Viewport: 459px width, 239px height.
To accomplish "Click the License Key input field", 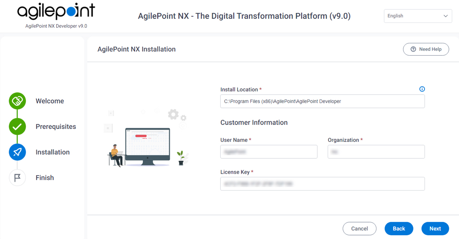I will [x=322, y=184].
